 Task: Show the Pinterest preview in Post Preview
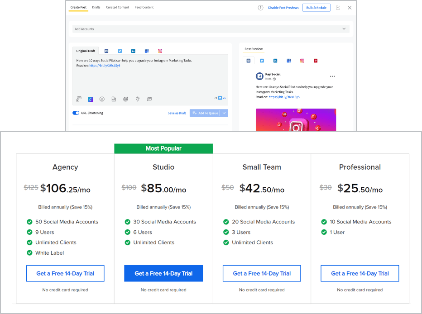(316, 61)
